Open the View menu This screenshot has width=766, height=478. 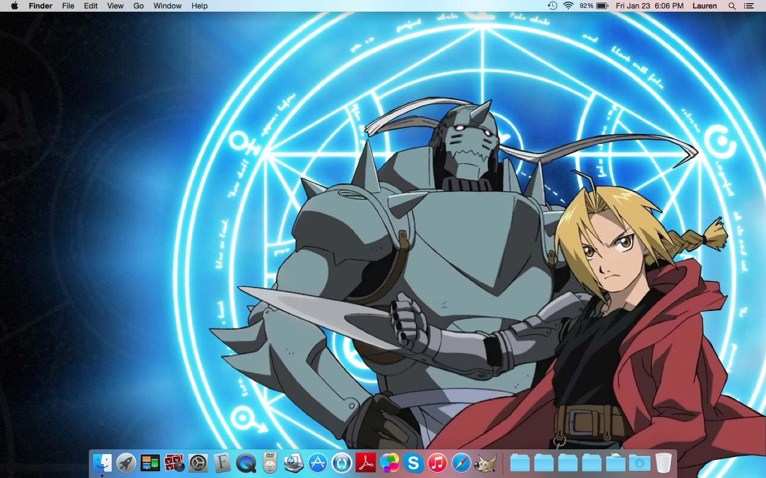click(x=115, y=6)
